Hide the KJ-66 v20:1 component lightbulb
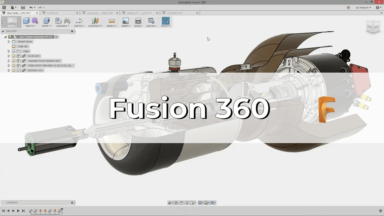The height and width of the screenshot is (216, 384). pyautogui.click(x=13, y=56)
